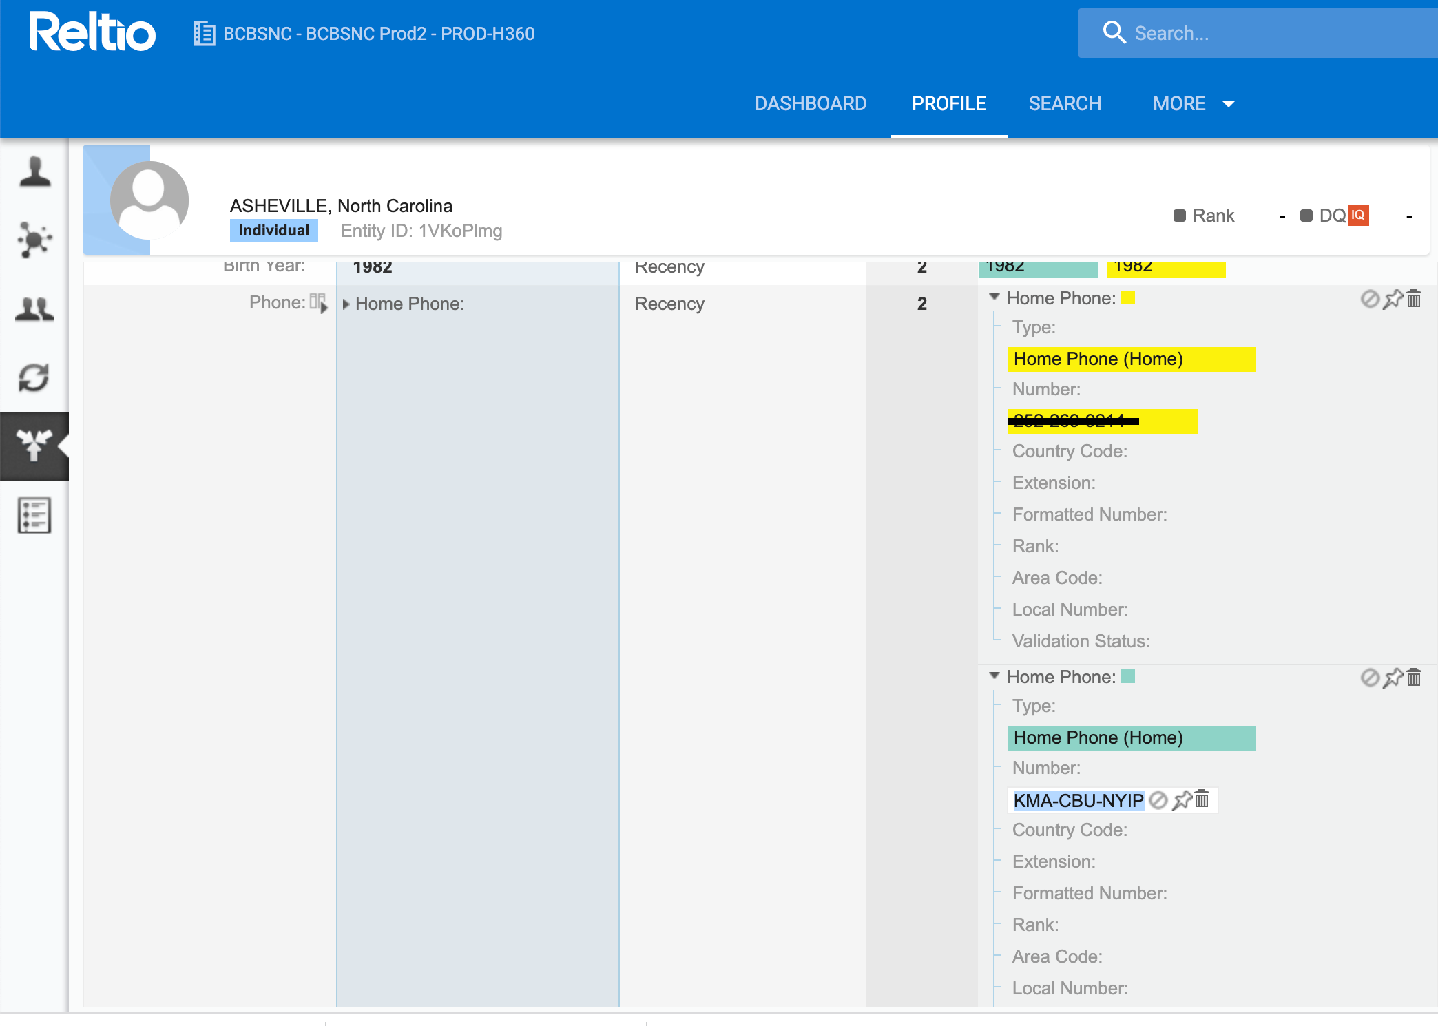Click the KMA-CBU-NYIP number value

tap(1078, 800)
